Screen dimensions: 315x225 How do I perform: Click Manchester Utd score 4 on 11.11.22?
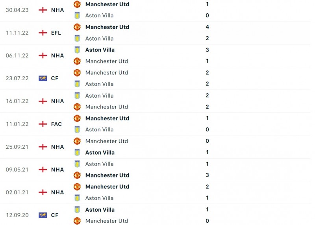[207, 27]
